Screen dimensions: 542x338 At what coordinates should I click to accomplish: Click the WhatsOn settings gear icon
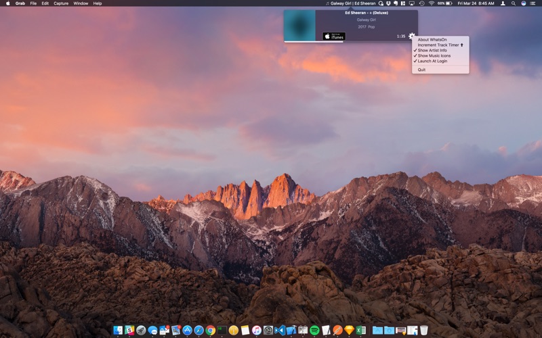[x=411, y=36]
